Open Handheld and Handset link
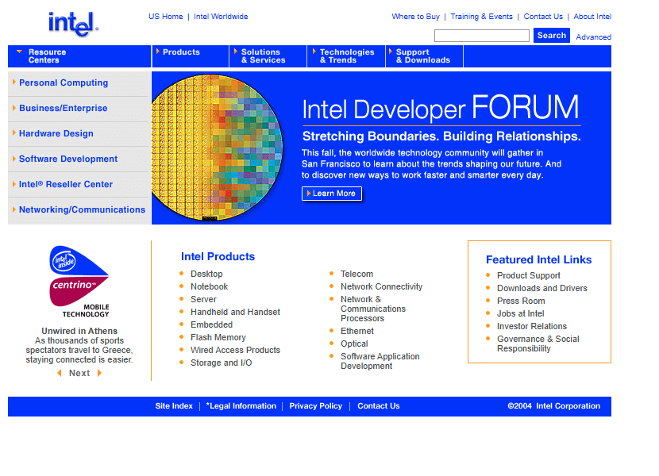Screen dimensions: 659x476 (235, 312)
